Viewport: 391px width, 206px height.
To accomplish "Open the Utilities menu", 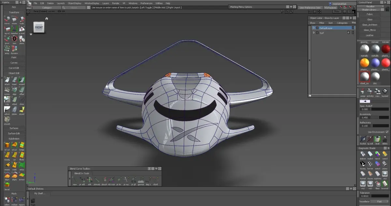I will (159, 3).
